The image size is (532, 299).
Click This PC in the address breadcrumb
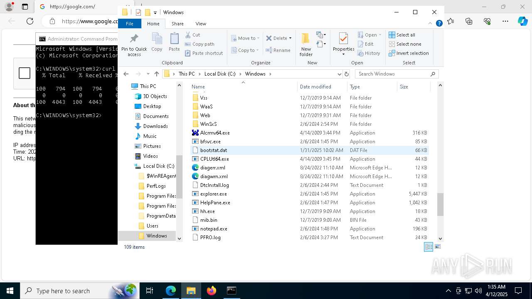187,74
